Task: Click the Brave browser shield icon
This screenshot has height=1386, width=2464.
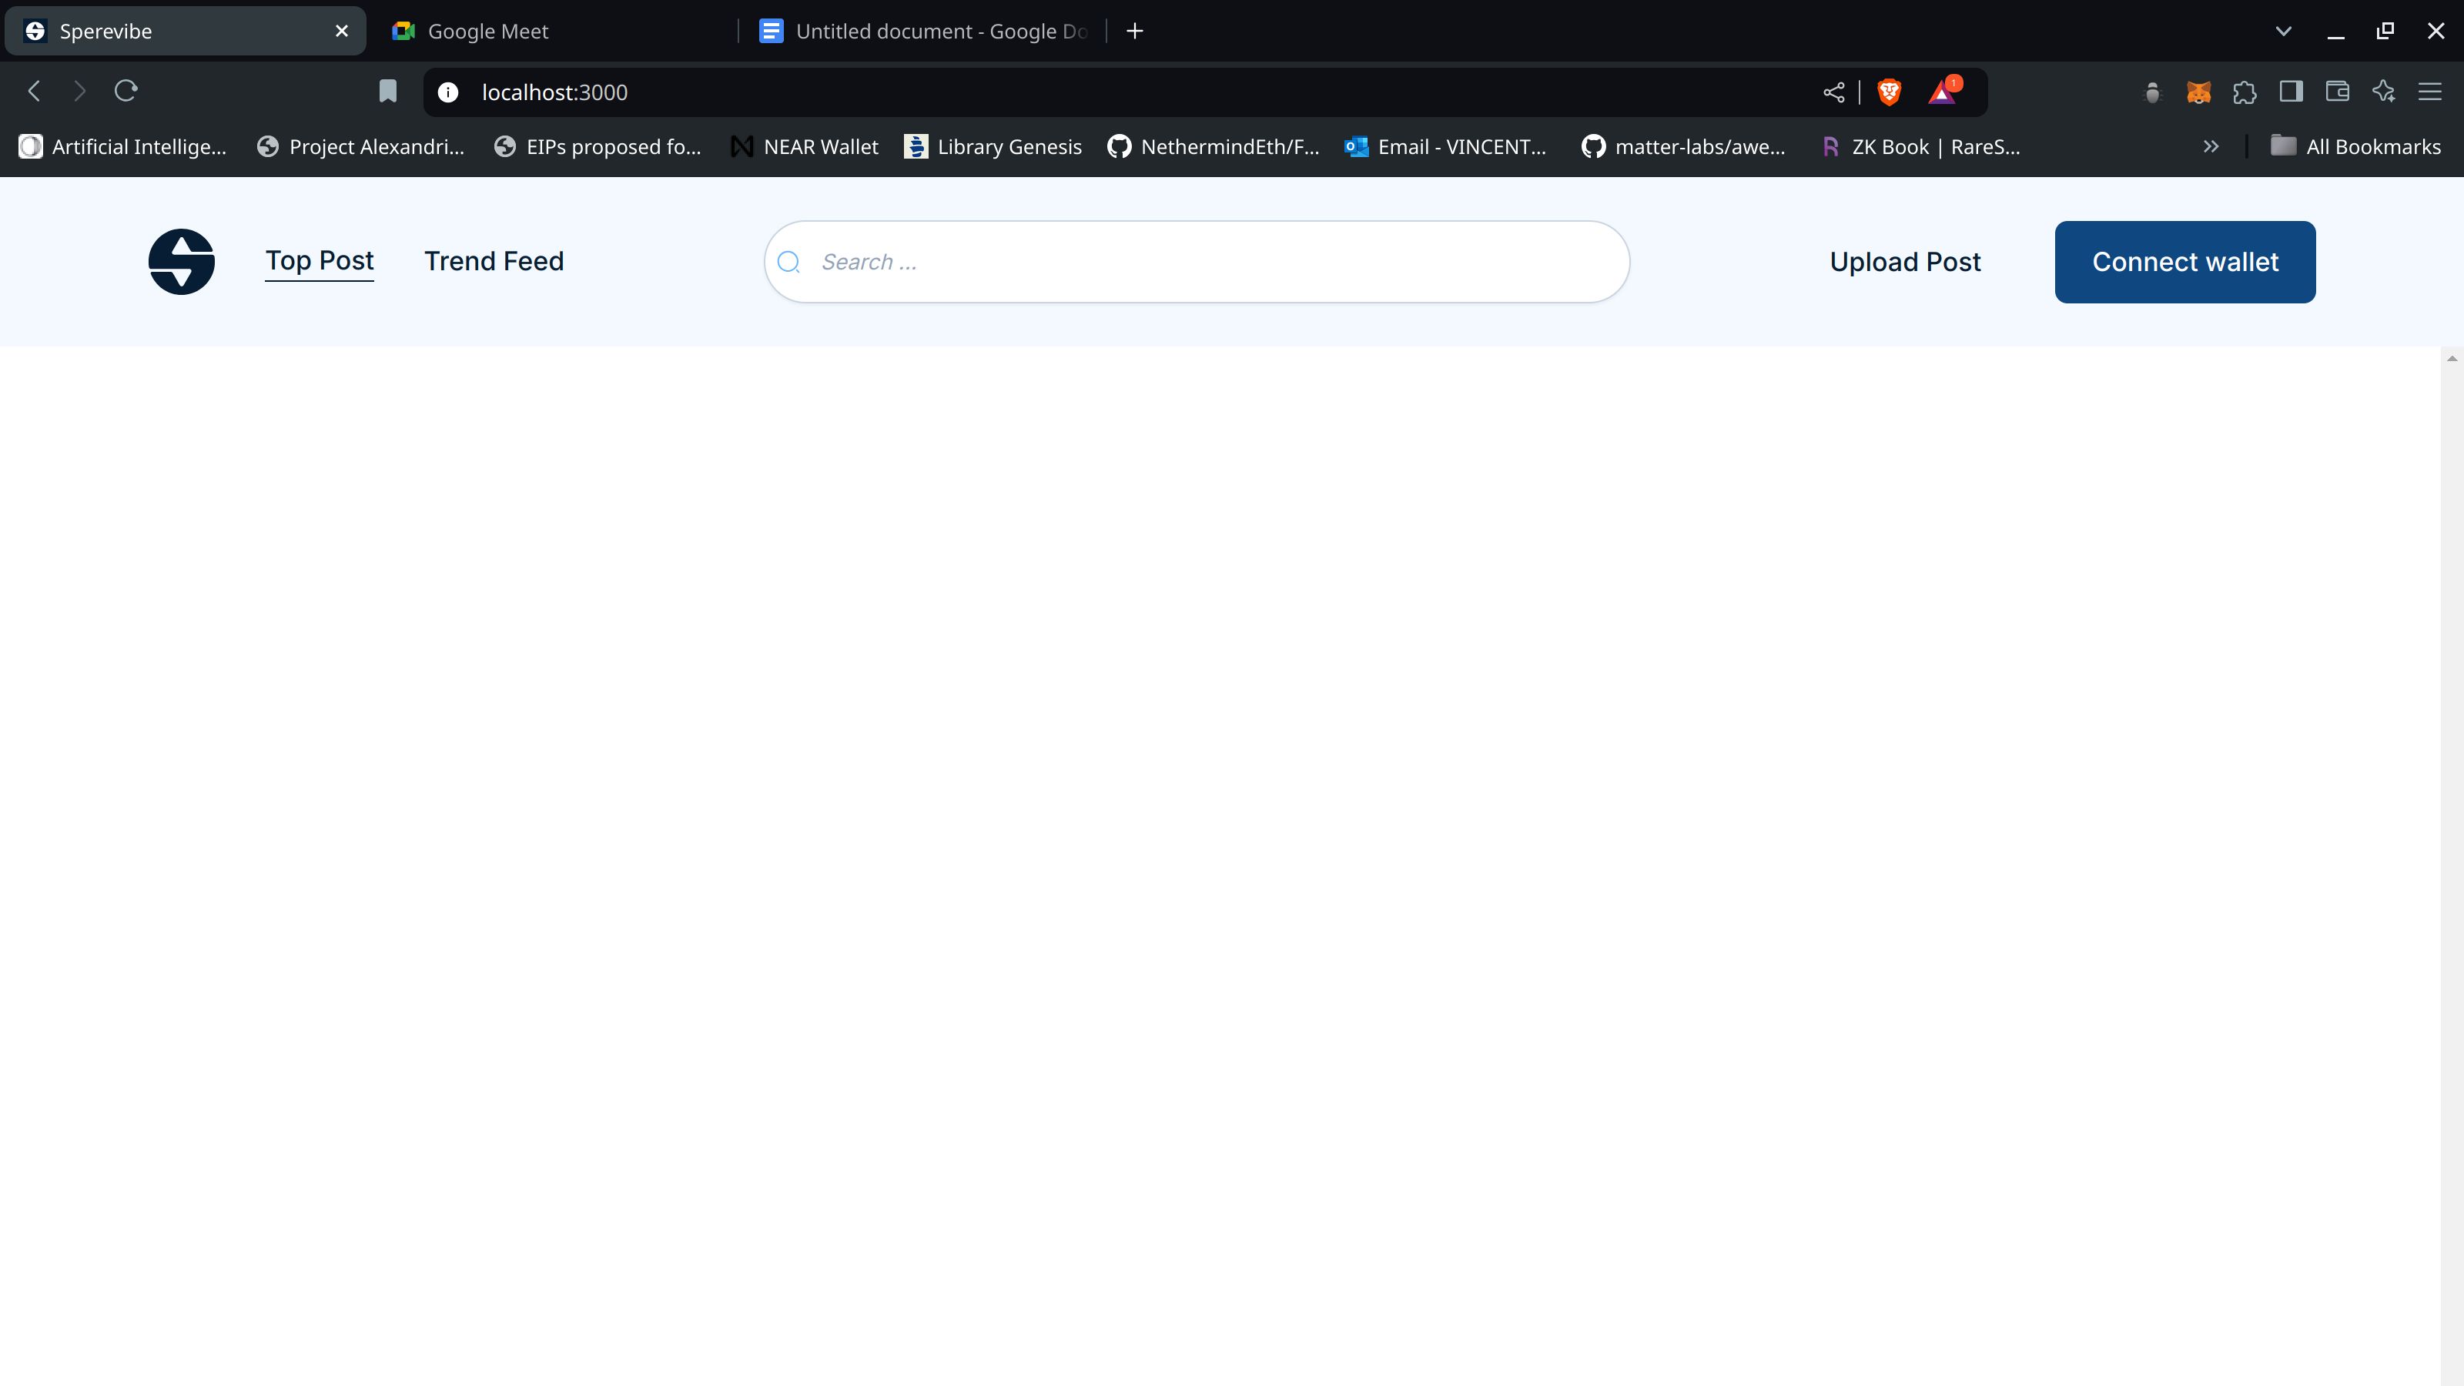Action: (1890, 92)
